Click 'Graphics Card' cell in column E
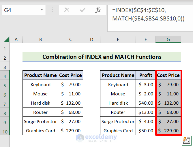The image size is (193, 147). pos(118,131)
